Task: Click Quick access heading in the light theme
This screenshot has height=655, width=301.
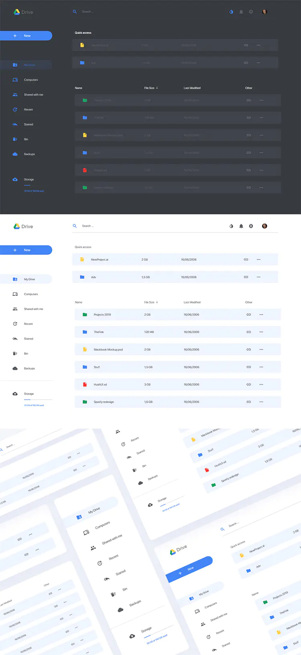Action: click(83, 247)
